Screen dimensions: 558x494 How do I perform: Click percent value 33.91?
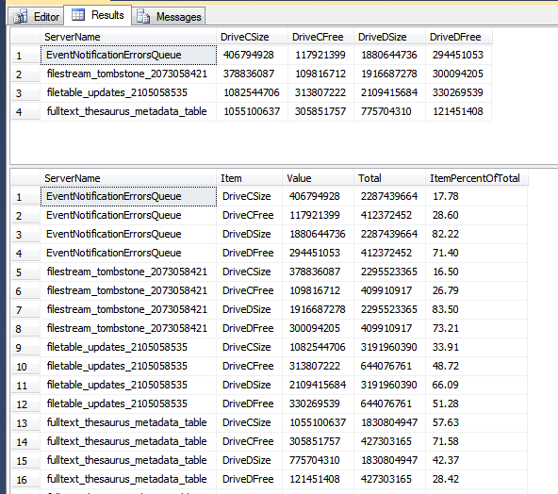(477, 347)
